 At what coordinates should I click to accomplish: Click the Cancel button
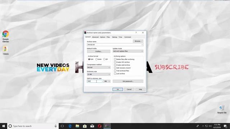click(x=129, y=89)
